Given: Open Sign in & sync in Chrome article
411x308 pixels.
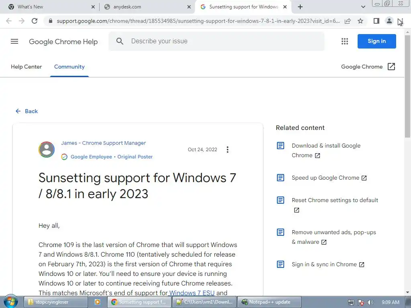Looking at the screenshot, I should click(328, 265).
